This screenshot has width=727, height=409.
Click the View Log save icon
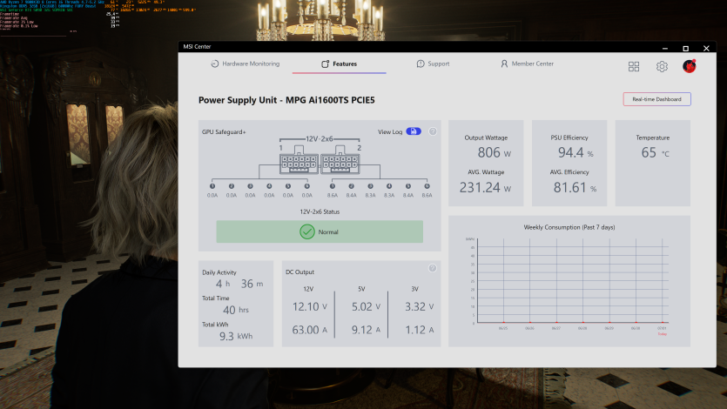[414, 131]
